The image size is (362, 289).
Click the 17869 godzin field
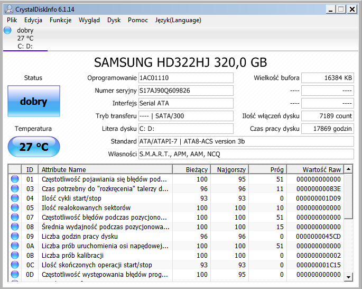click(x=328, y=129)
